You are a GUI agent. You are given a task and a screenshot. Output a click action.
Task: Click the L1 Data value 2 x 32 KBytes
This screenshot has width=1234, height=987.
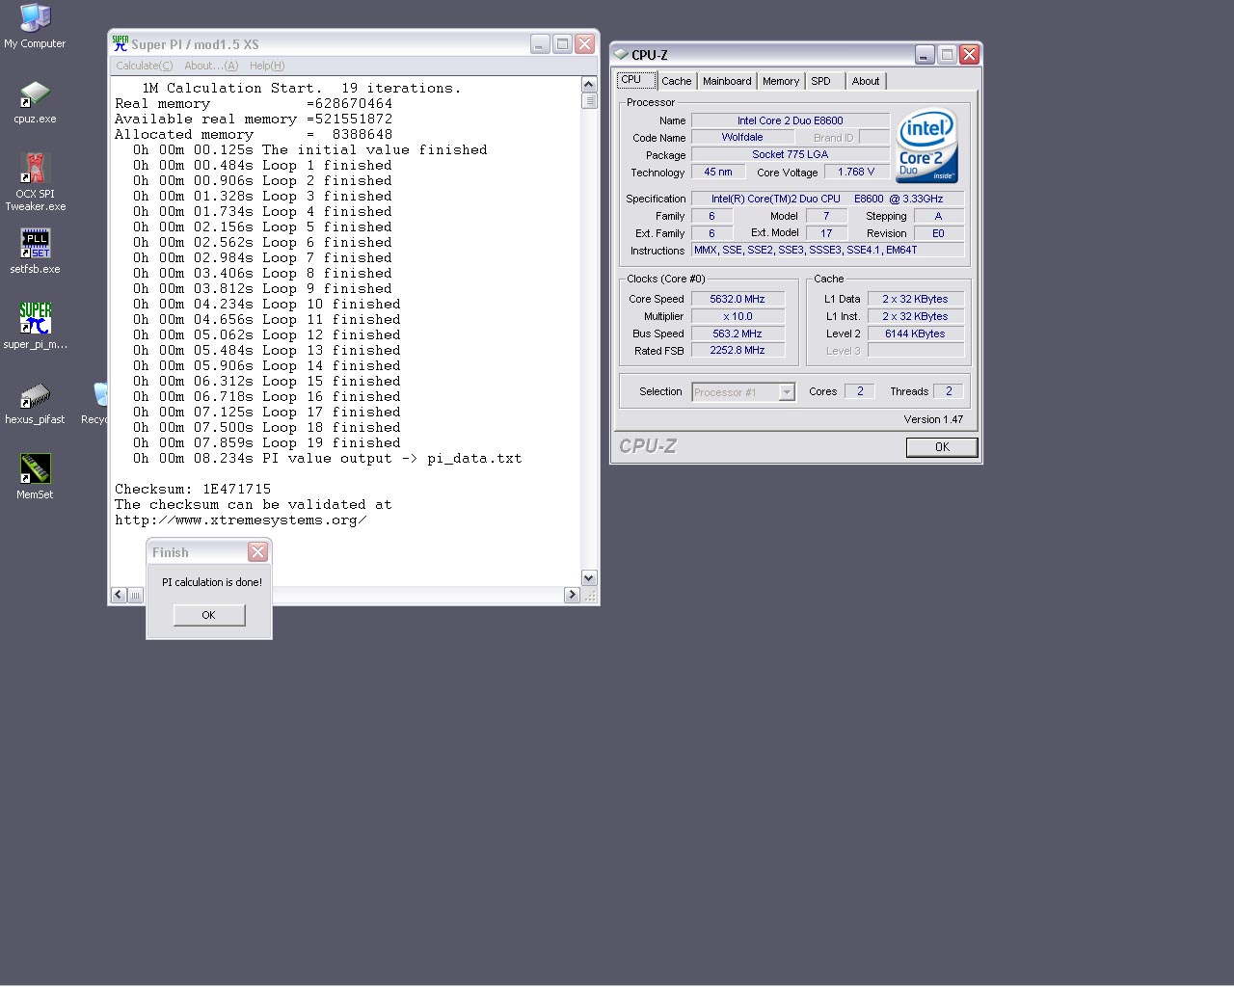pyautogui.click(x=915, y=299)
